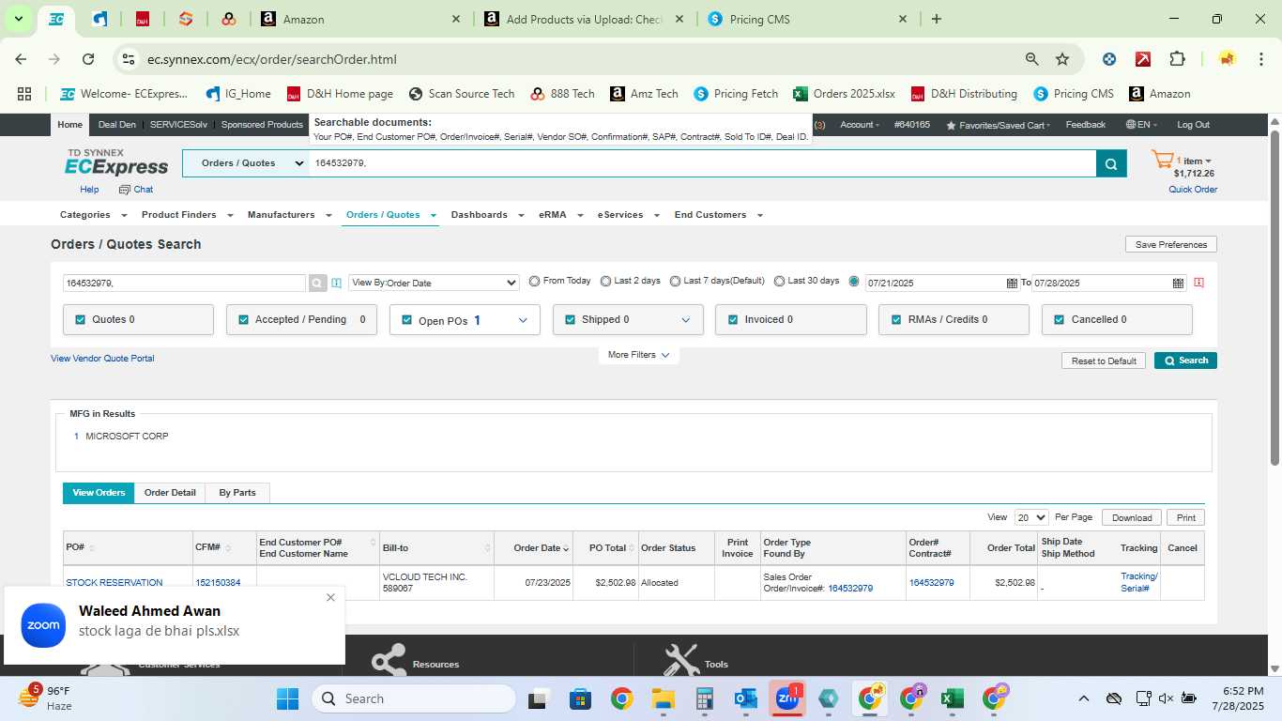The height and width of the screenshot is (721, 1282).
Task: Open Favorites/Saved Cart dropdown
Action: 998,125
